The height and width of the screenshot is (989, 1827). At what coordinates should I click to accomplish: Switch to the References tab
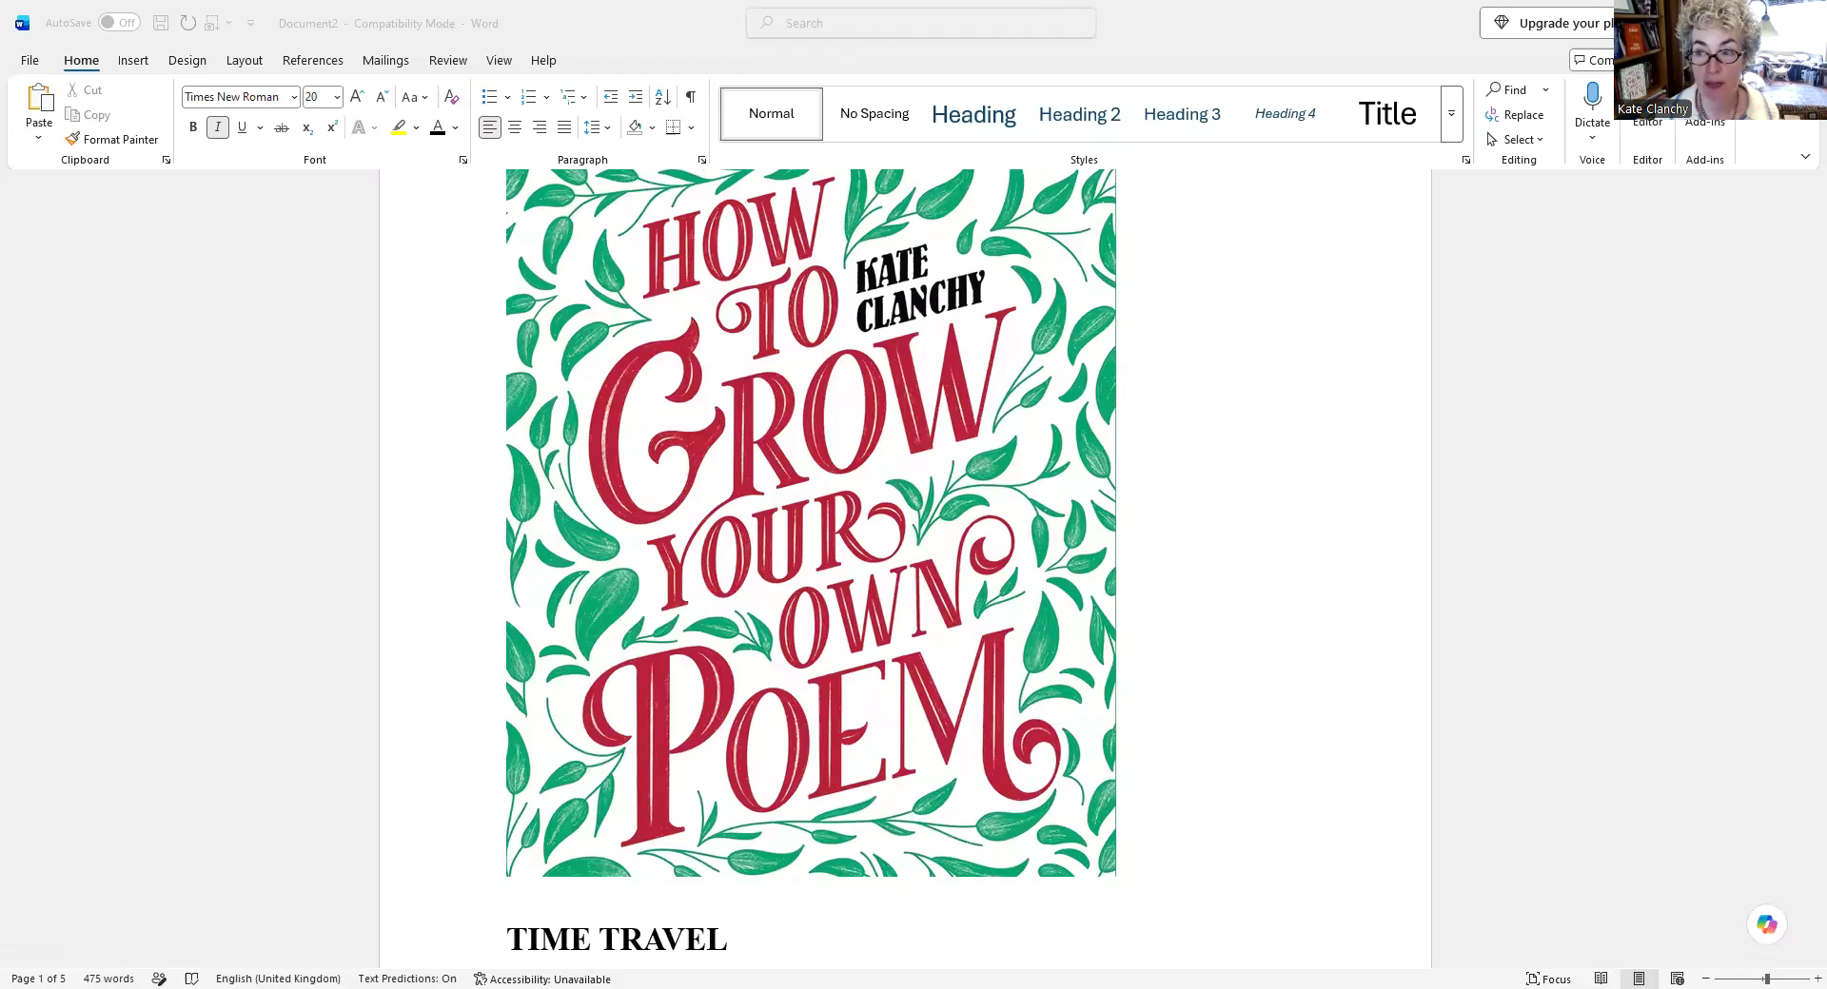pos(313,60)
